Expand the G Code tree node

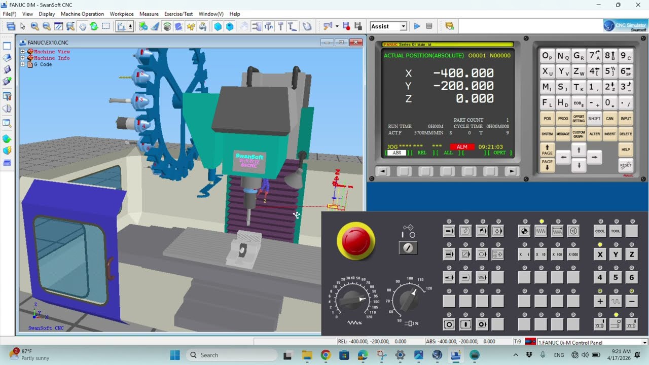pos(22,65)
